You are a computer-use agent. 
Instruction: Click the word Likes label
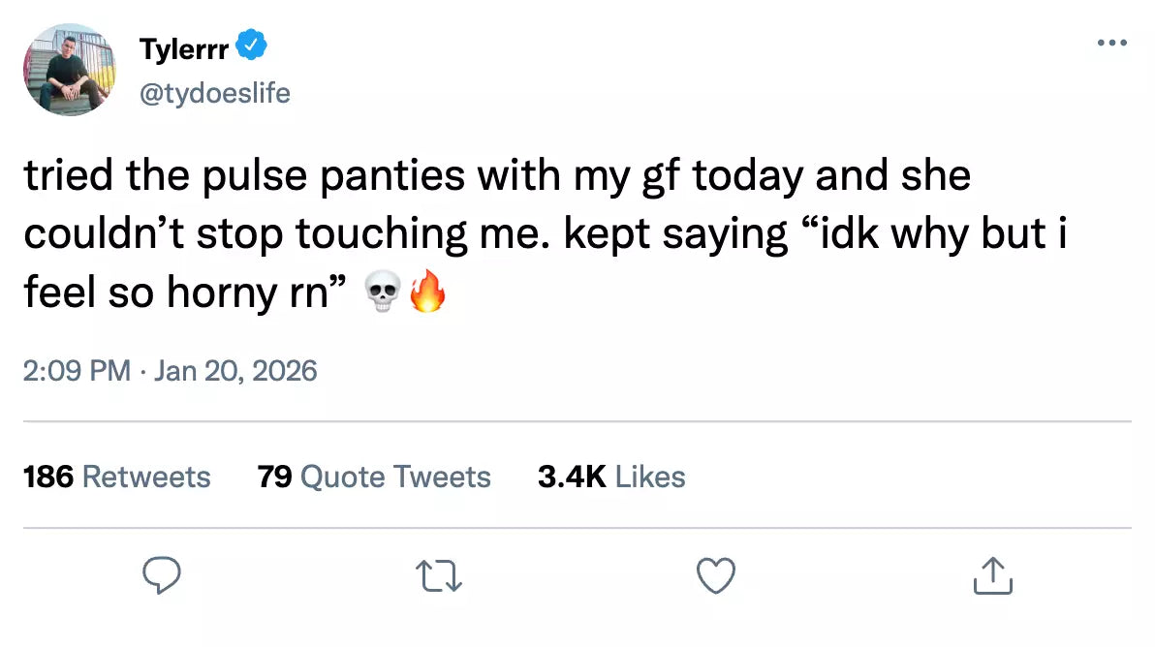[650, 477]
